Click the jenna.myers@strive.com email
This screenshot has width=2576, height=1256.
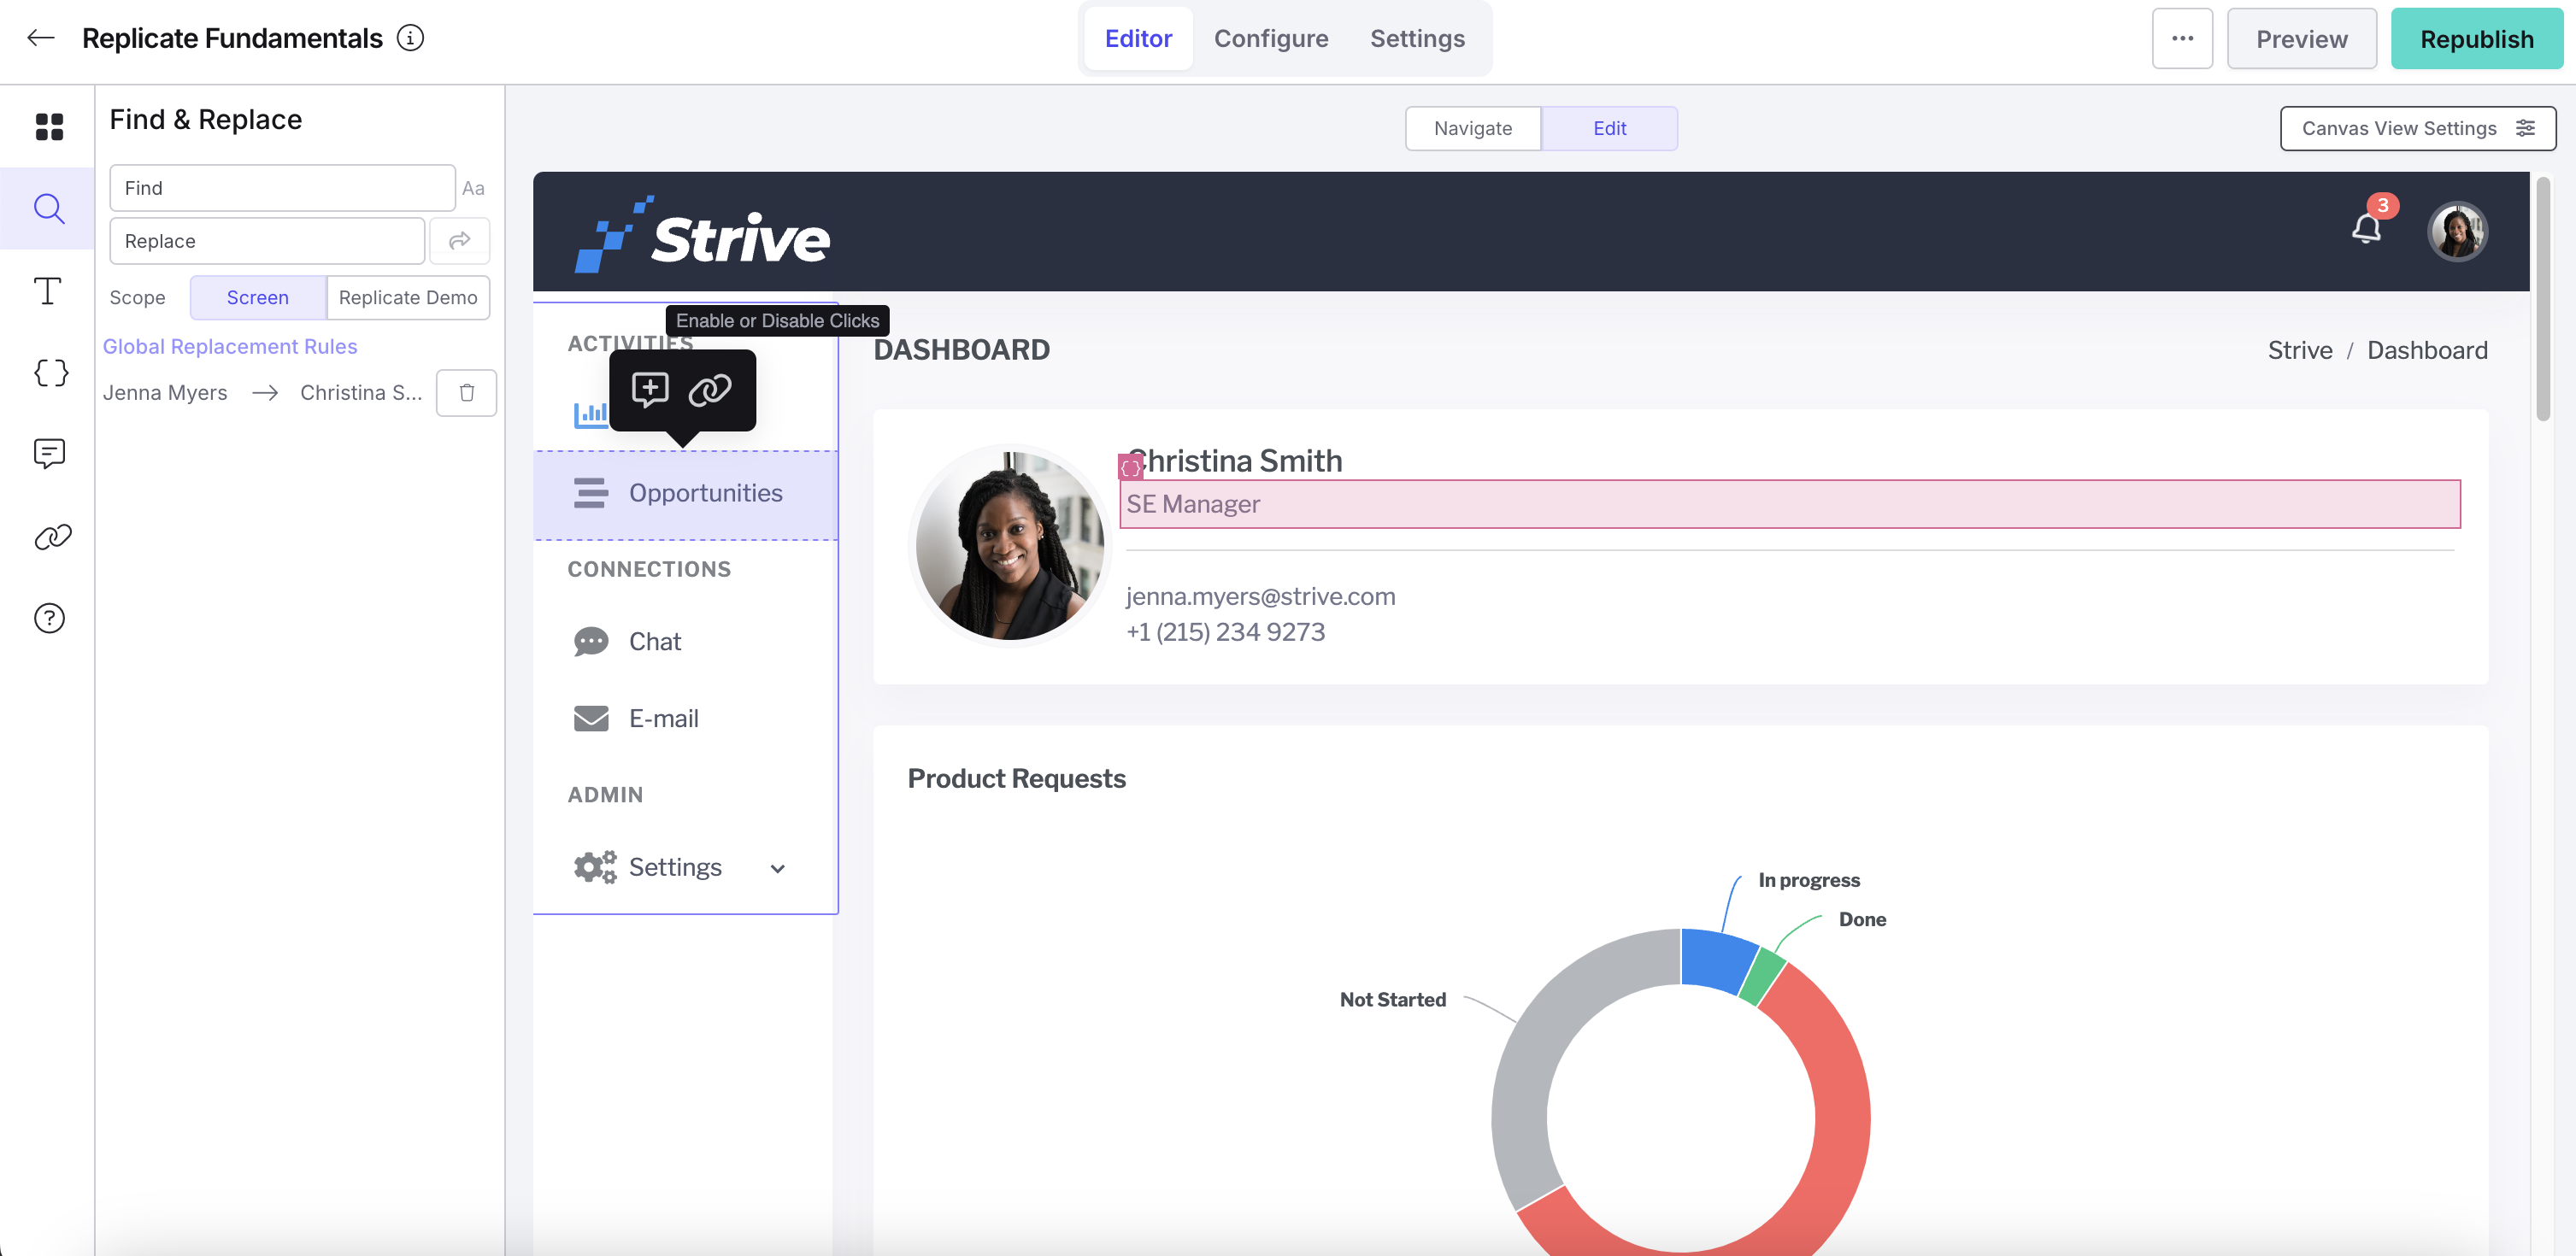[x=1261, y=596]
